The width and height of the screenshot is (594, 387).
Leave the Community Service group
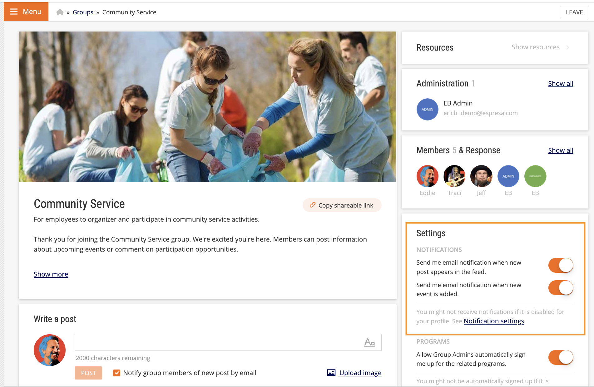point(574,12)
